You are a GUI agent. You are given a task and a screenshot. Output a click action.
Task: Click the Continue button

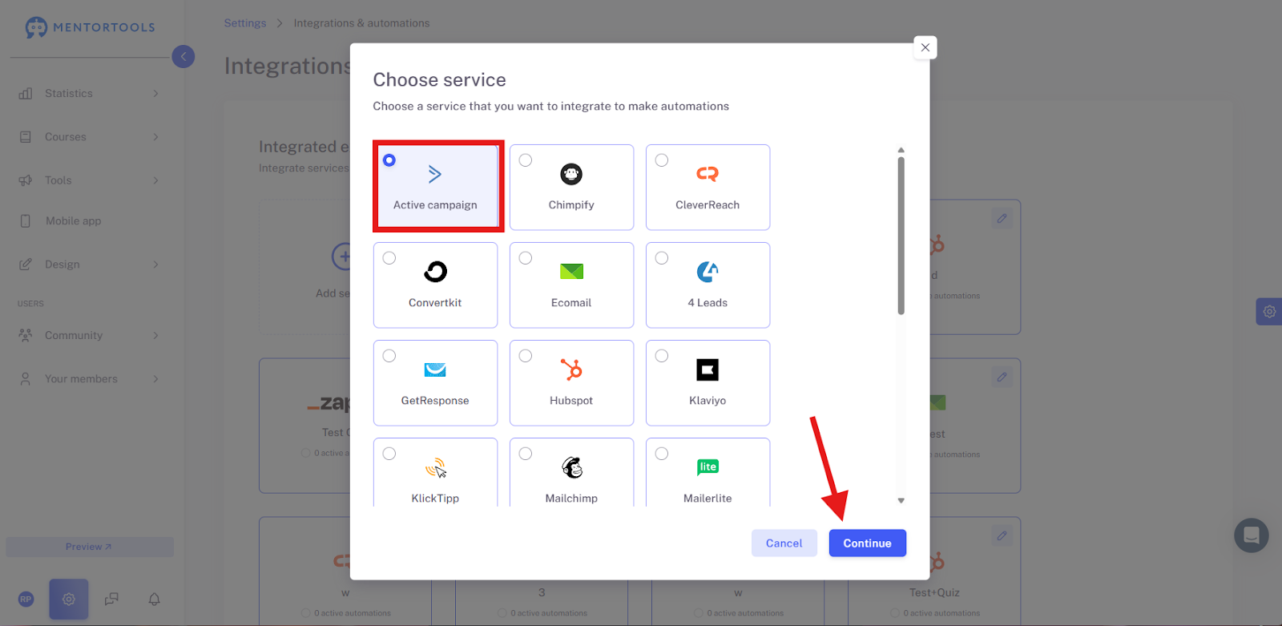coord(868,543)
